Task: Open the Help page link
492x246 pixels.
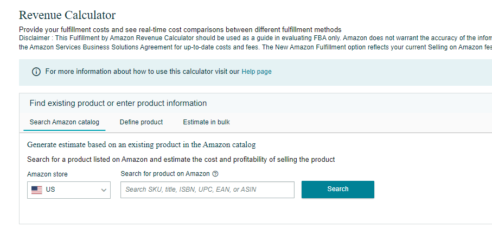Action: pos(257,72)
